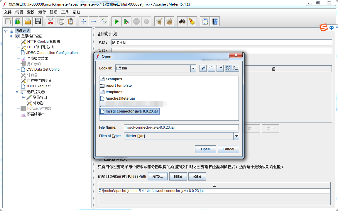Click the gray Stop test icon
Viewport: 338px width, 211px height.
point(136,21)
